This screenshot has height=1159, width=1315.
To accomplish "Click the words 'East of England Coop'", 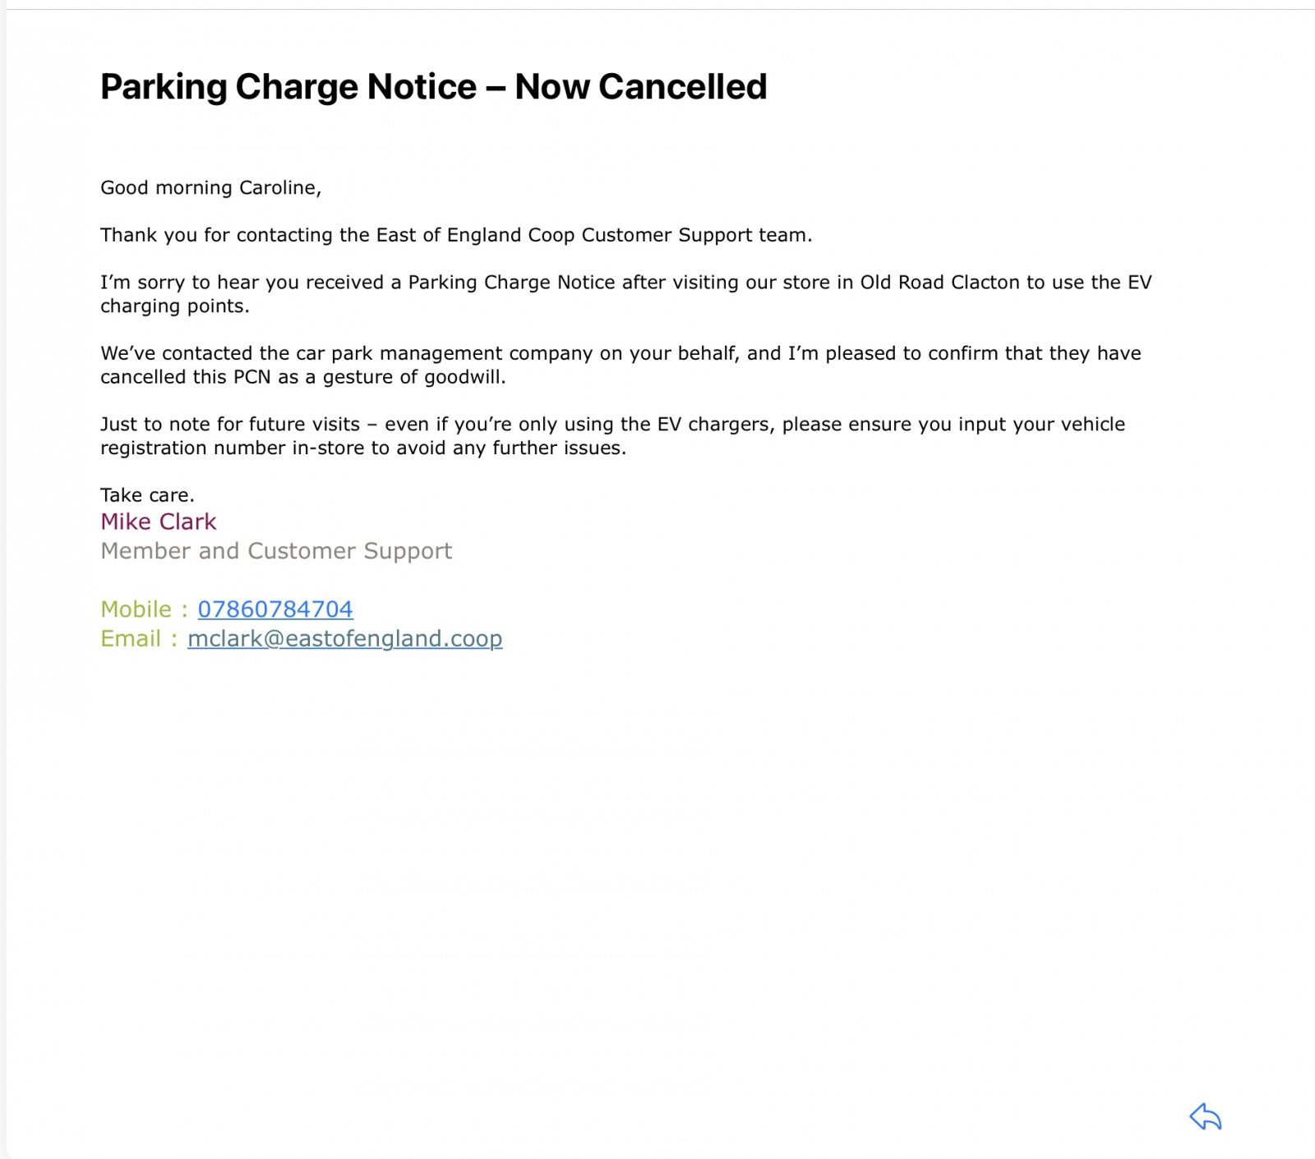I will pos(475,235).
